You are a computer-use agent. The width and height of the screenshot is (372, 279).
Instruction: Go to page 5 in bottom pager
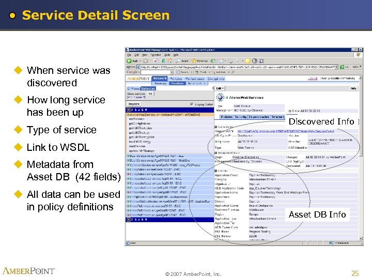(143, 220)
